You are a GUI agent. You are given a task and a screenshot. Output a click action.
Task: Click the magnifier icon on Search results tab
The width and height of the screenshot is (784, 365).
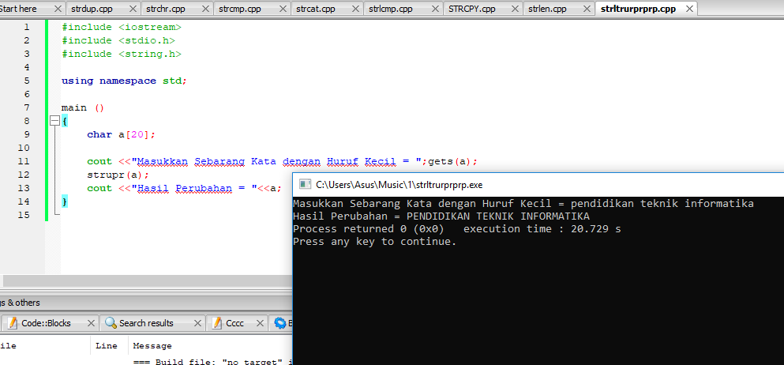[111, 323]
